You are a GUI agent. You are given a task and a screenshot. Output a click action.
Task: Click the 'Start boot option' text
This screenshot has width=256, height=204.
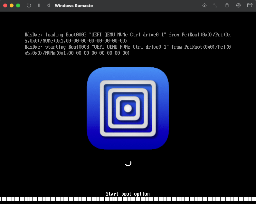pyautogui.click(x=128, y=194)
